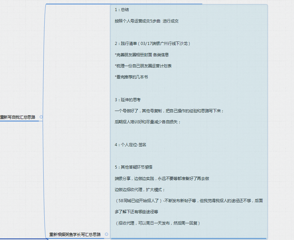Select the 重新写自我汇总思路 topic node
294x240 pixels.
click(x=18, y=117)
